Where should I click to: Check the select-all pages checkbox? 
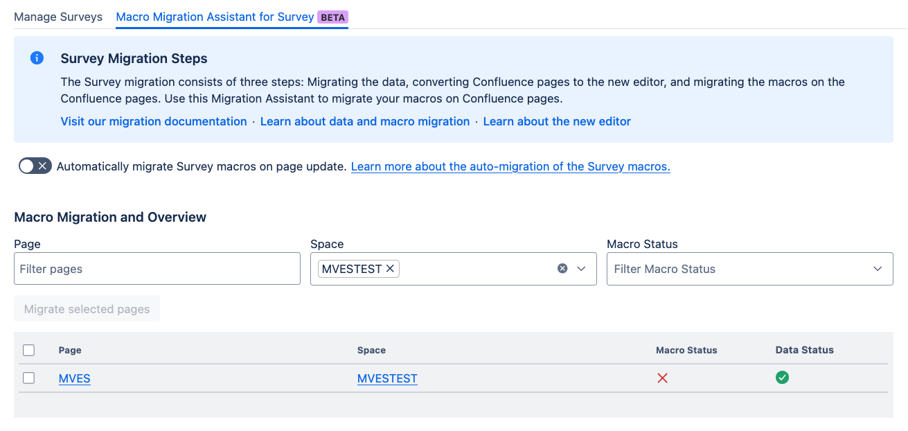tap(28, 350)
